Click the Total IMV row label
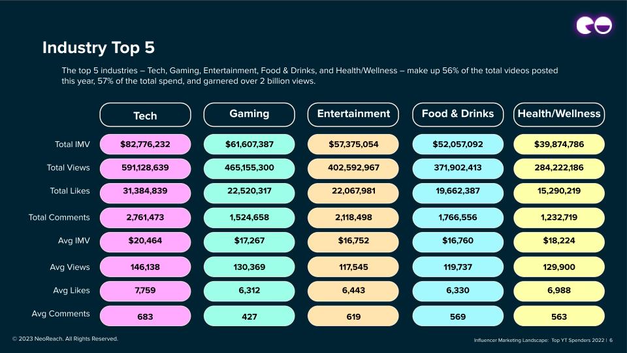 click(x=72, y=144)
